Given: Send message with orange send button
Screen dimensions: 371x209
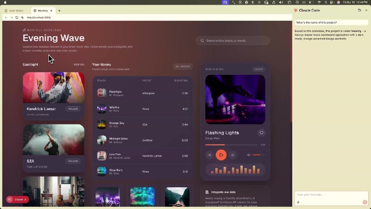Looking at the screenshot, I should [x=365, y=202].
